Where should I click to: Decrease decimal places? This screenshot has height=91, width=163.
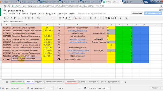(x=25, y=18)
